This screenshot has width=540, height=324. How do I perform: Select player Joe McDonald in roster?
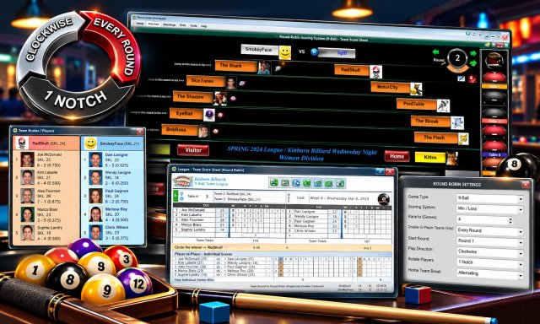(x=46, y=159)
